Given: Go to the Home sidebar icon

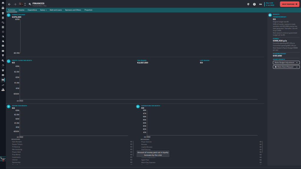Looking at the screenshot, I should coord(3,3).
